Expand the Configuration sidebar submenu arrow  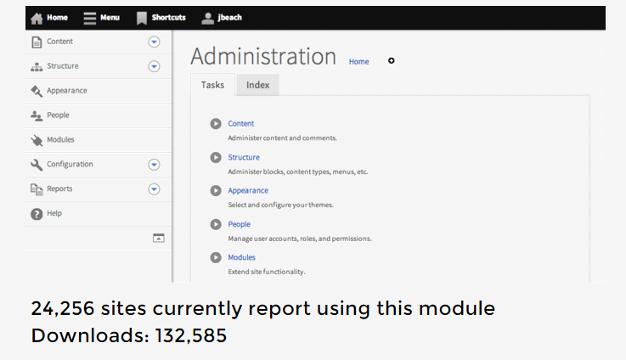(154, 165)
